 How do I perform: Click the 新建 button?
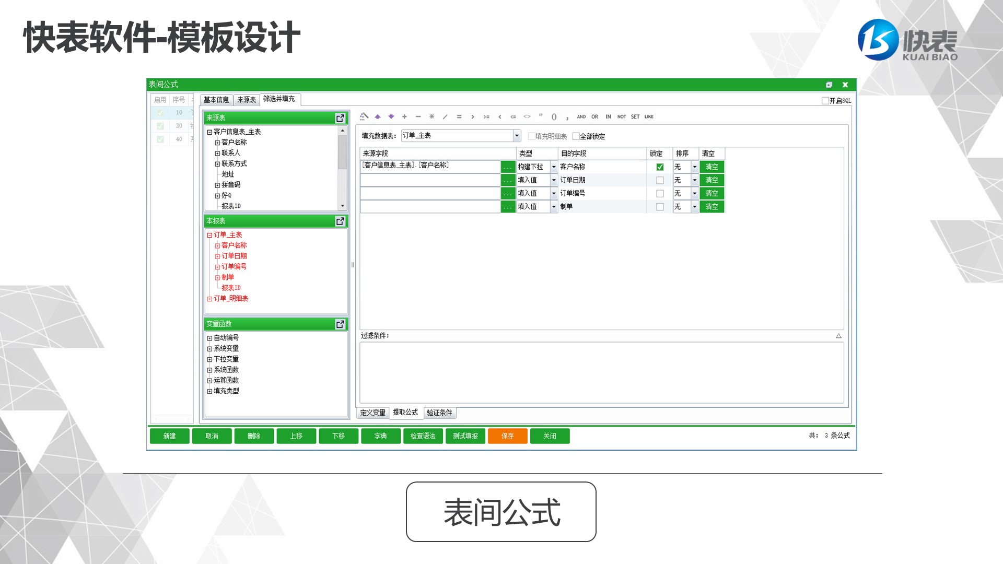tap(169, 436)
